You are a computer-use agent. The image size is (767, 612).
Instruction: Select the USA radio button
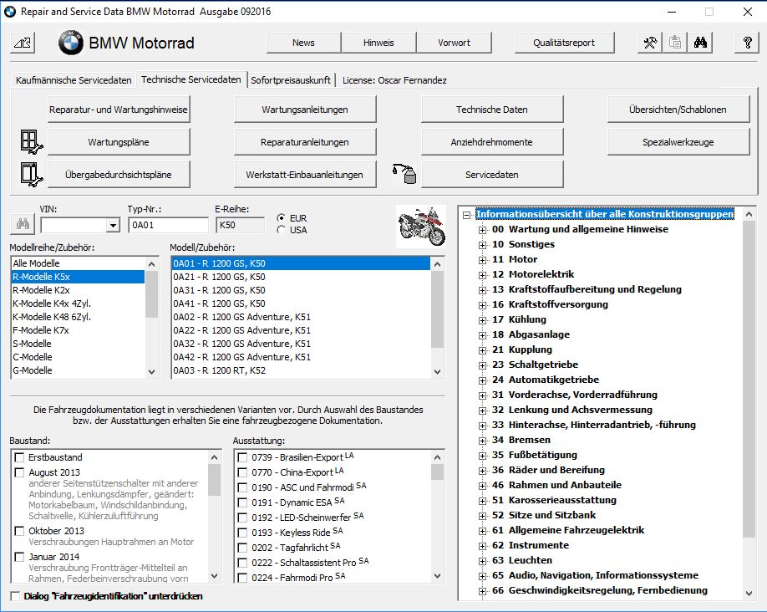(x=282, y=230)
